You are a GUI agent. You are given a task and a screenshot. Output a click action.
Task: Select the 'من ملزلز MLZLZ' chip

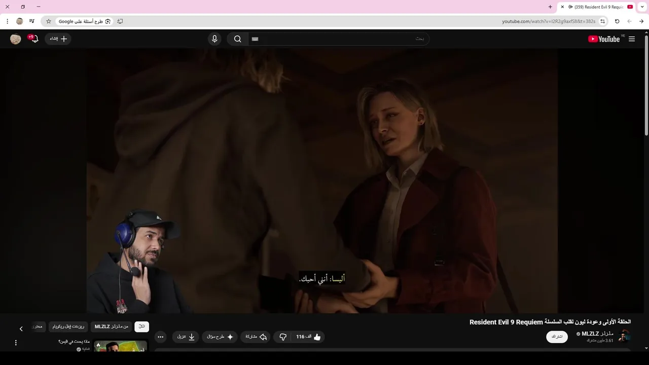tap(112, 326)
